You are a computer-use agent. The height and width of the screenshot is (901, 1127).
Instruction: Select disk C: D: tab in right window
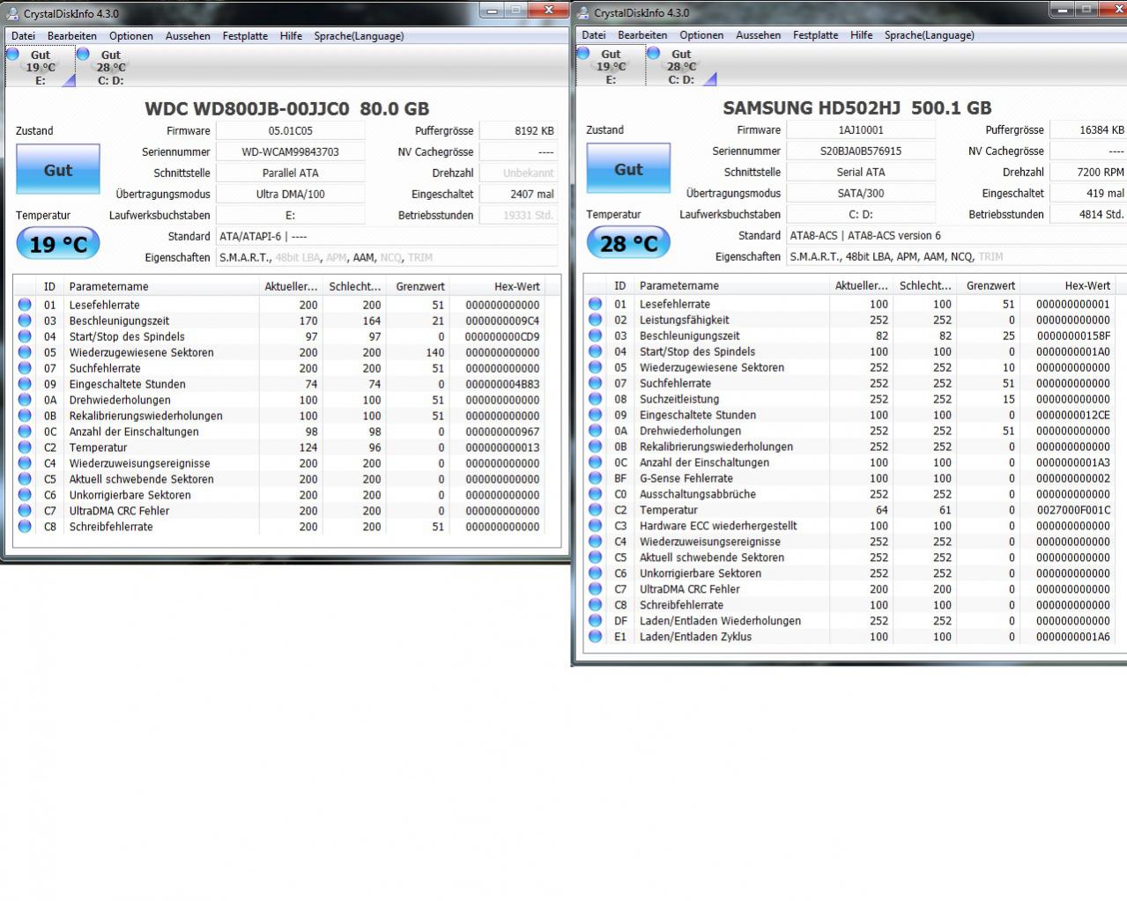coord(681,66)
